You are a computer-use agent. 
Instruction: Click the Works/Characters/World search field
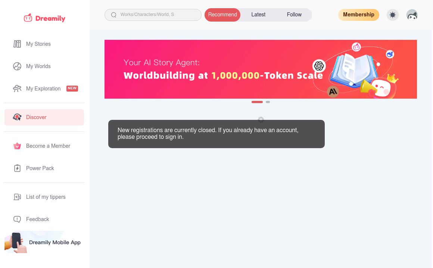pyautogui.click(x=157, y=15)
